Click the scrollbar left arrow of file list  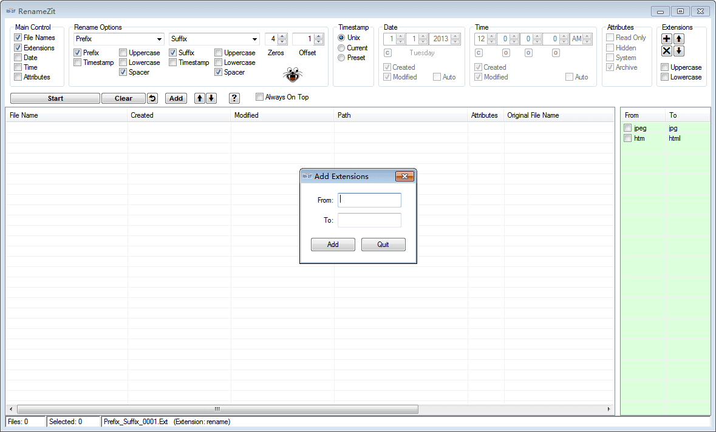[x=11, y=409]
